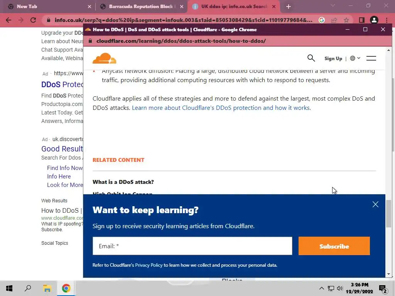Switch to the New Tab tab
The height and width of the screenshot is (296, 395).
[47, 7]
